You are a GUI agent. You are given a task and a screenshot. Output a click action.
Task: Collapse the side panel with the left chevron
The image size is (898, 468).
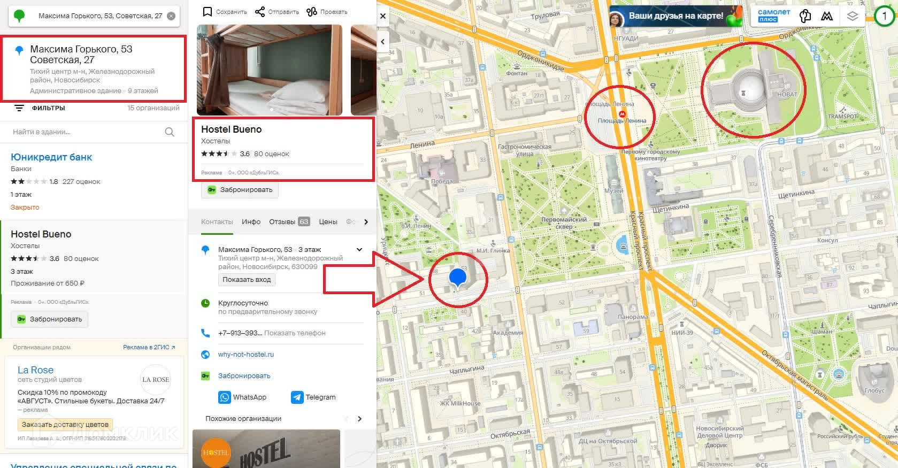point(383,42)
